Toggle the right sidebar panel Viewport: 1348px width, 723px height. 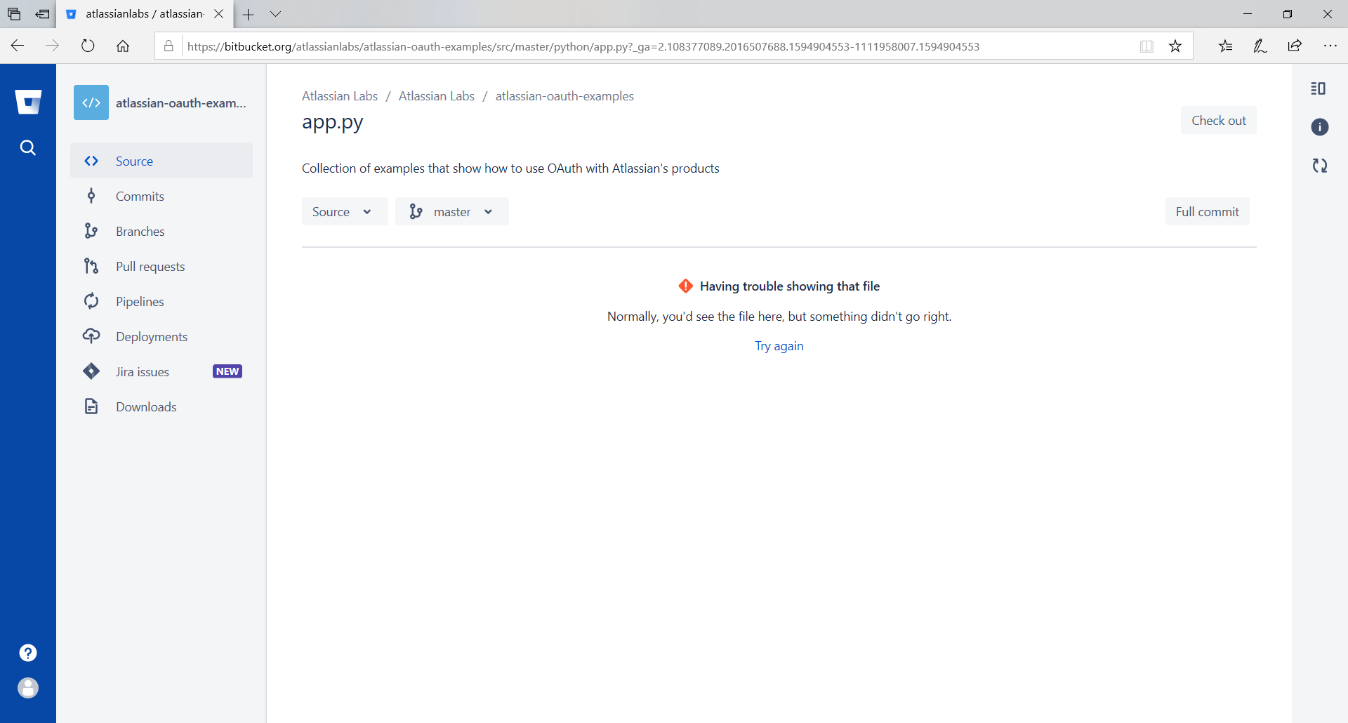[1318, 88]
